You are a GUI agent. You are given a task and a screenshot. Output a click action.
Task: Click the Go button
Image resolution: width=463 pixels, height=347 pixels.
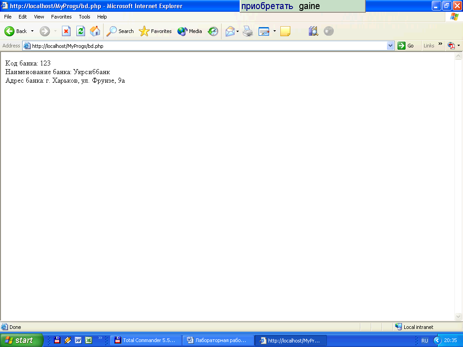click(406, 46)
